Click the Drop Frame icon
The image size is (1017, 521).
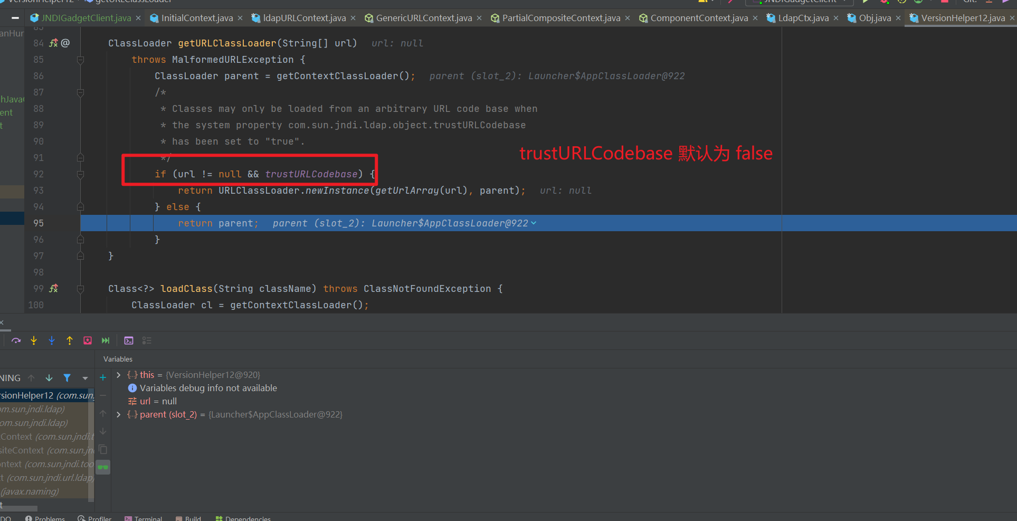coord(88,340)
